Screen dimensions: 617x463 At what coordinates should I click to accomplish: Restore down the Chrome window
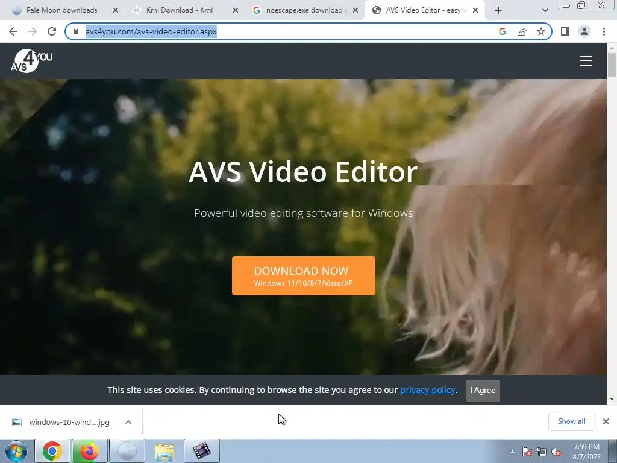[581, 5]
